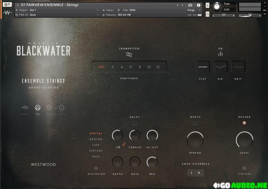268x189 pixels.
Task: Set Transpitch to 4 semitones
Action: point(121,67)
